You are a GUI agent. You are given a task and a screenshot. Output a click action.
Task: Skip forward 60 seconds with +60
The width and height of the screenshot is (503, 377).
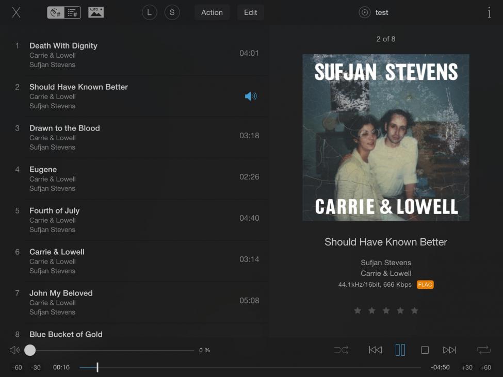click(485, 367)
